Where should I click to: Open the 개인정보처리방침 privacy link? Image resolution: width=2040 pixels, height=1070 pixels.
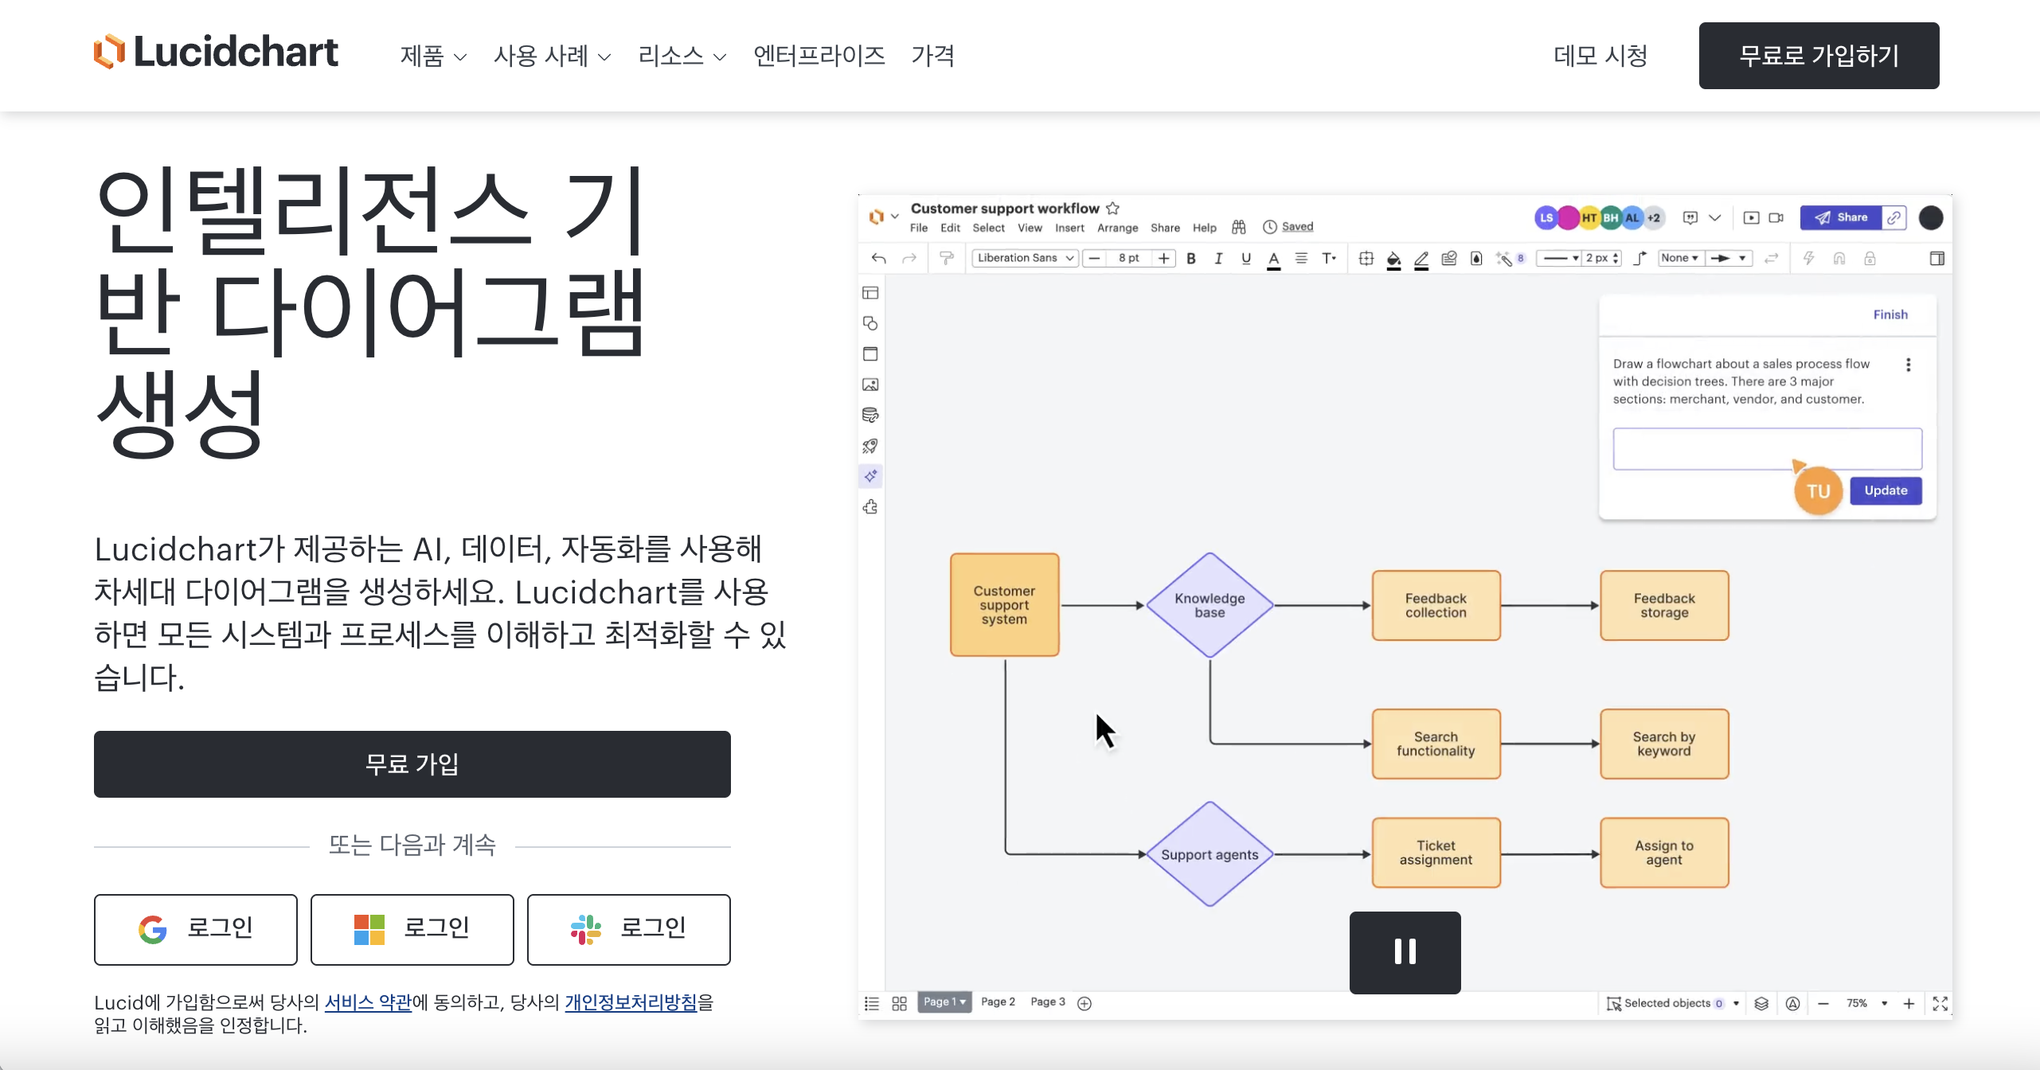(x=631, y=1002)
